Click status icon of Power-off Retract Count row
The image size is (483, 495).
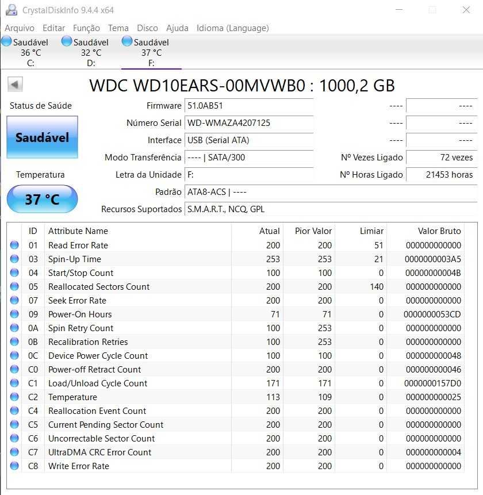coord(14,369)
